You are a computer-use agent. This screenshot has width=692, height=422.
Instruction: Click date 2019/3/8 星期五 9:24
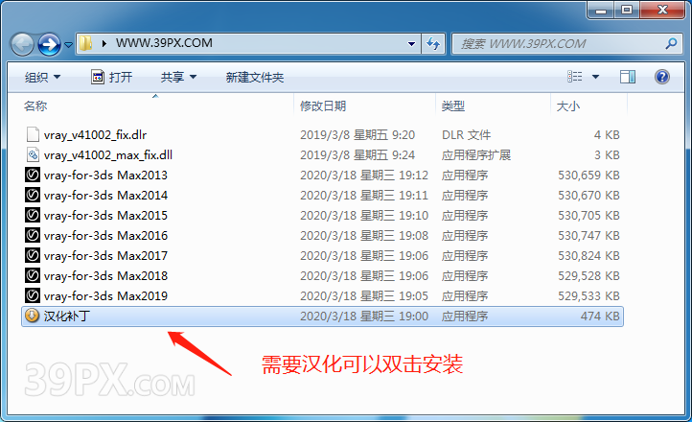click(x=358, y=155)
